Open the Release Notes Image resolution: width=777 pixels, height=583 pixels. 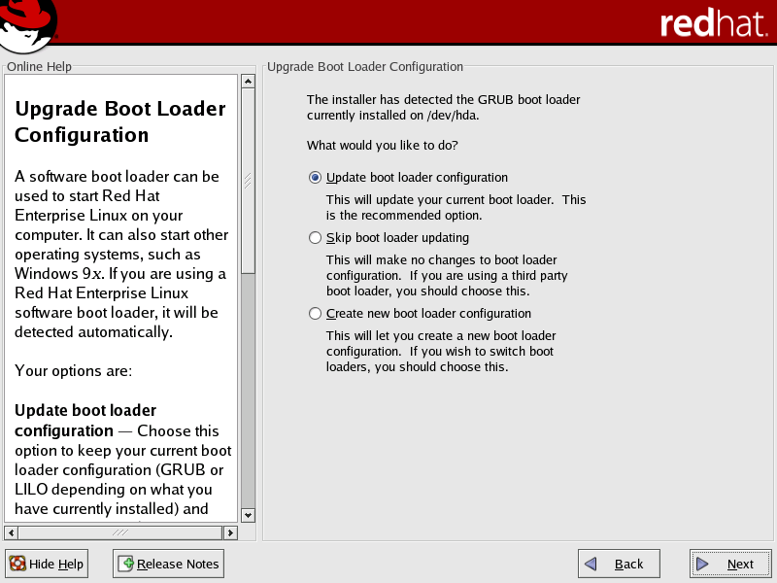[168, 564]
